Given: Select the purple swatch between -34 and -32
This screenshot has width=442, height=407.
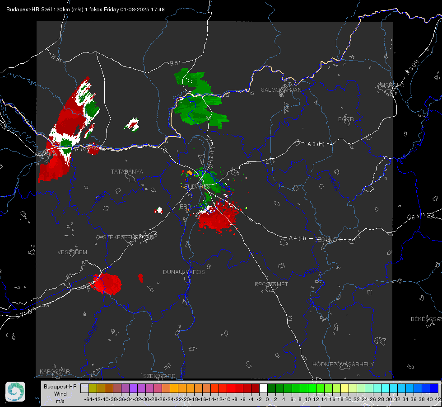Looking at the screenshot, I should 133,388.
